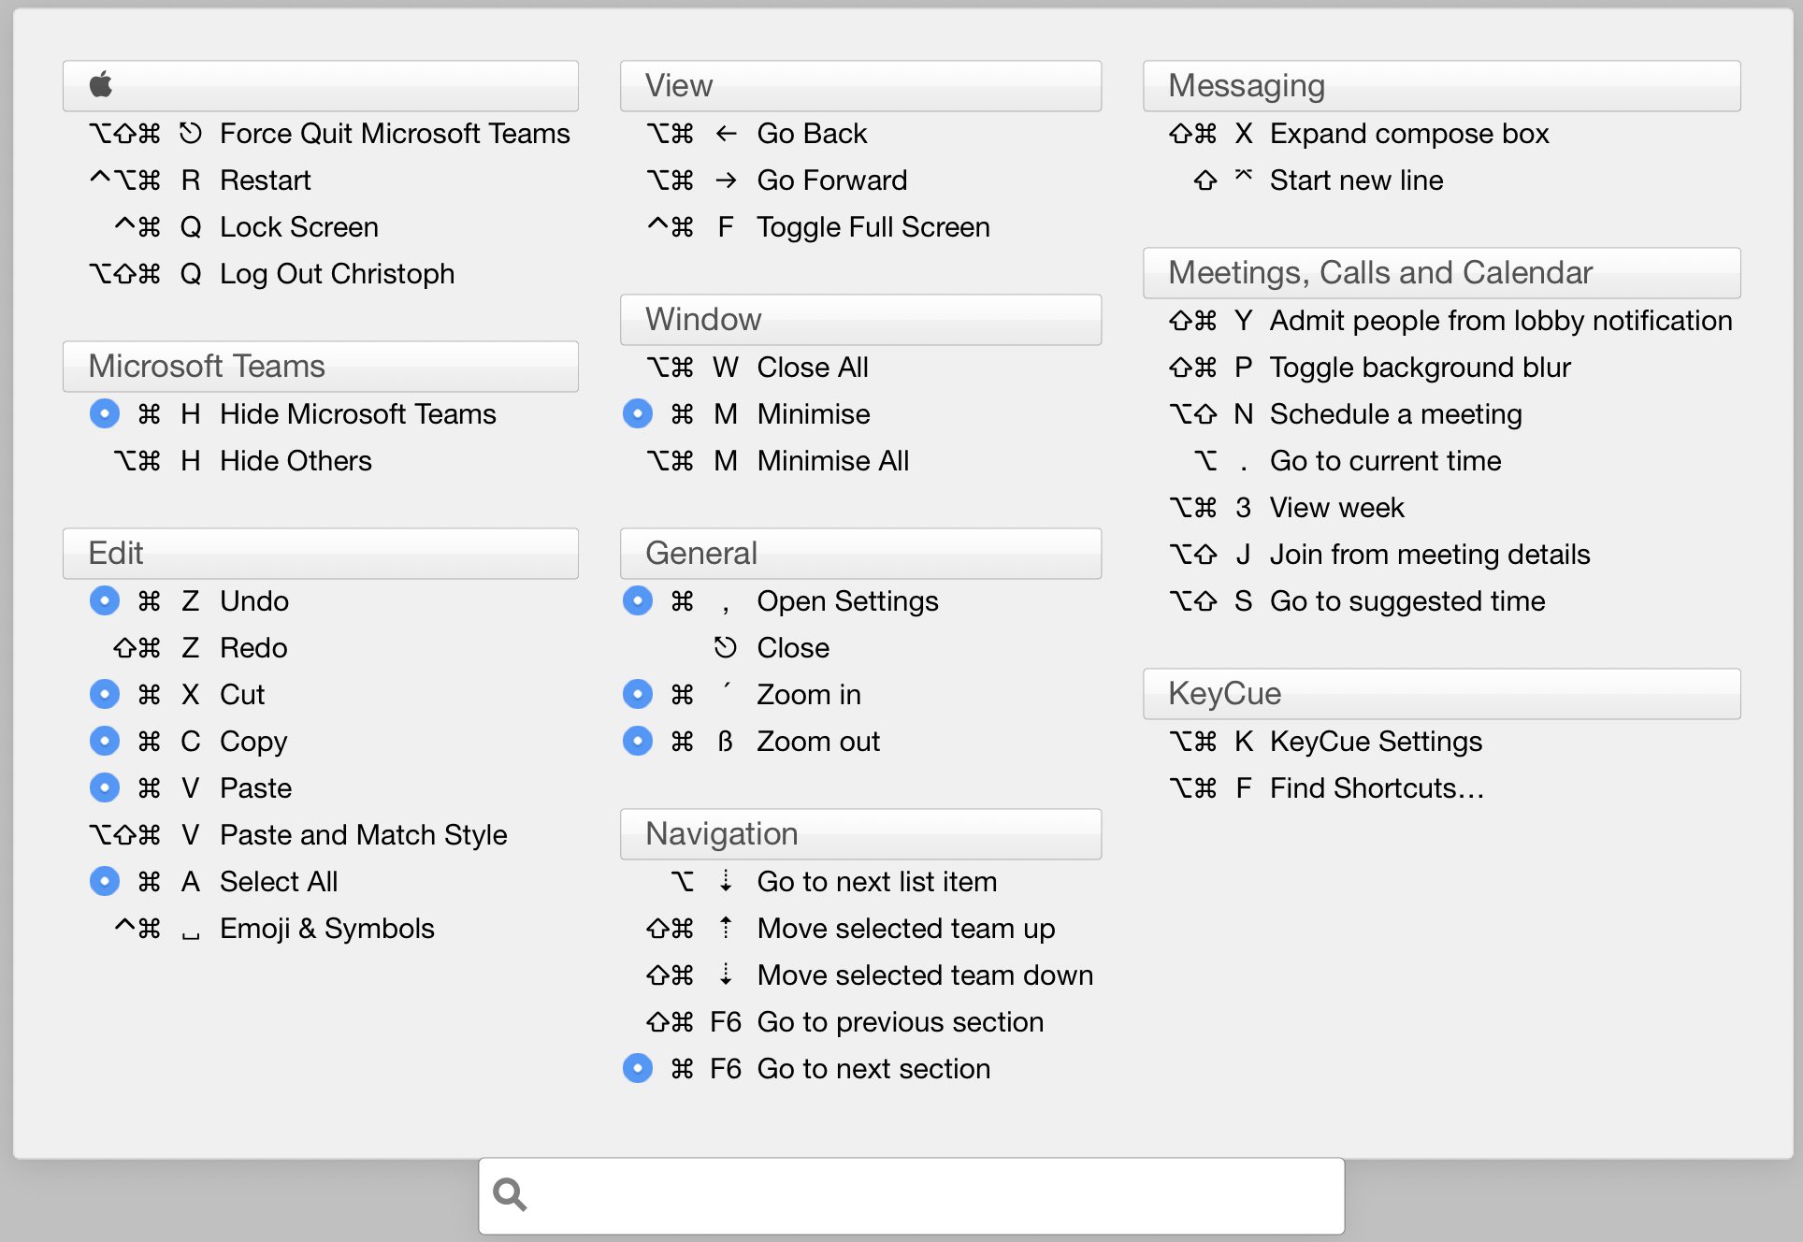Click the blue dot beside Open Settings
This screenshot has width=1803, height=1242.
pos(638,600)
